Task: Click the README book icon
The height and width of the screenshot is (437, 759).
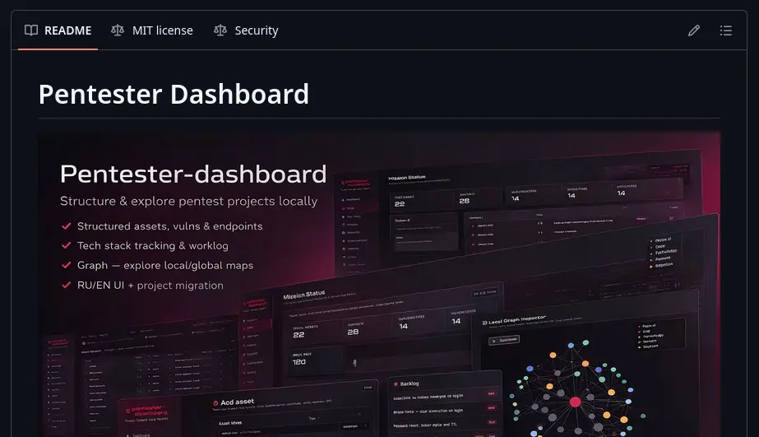Action: 31,30
